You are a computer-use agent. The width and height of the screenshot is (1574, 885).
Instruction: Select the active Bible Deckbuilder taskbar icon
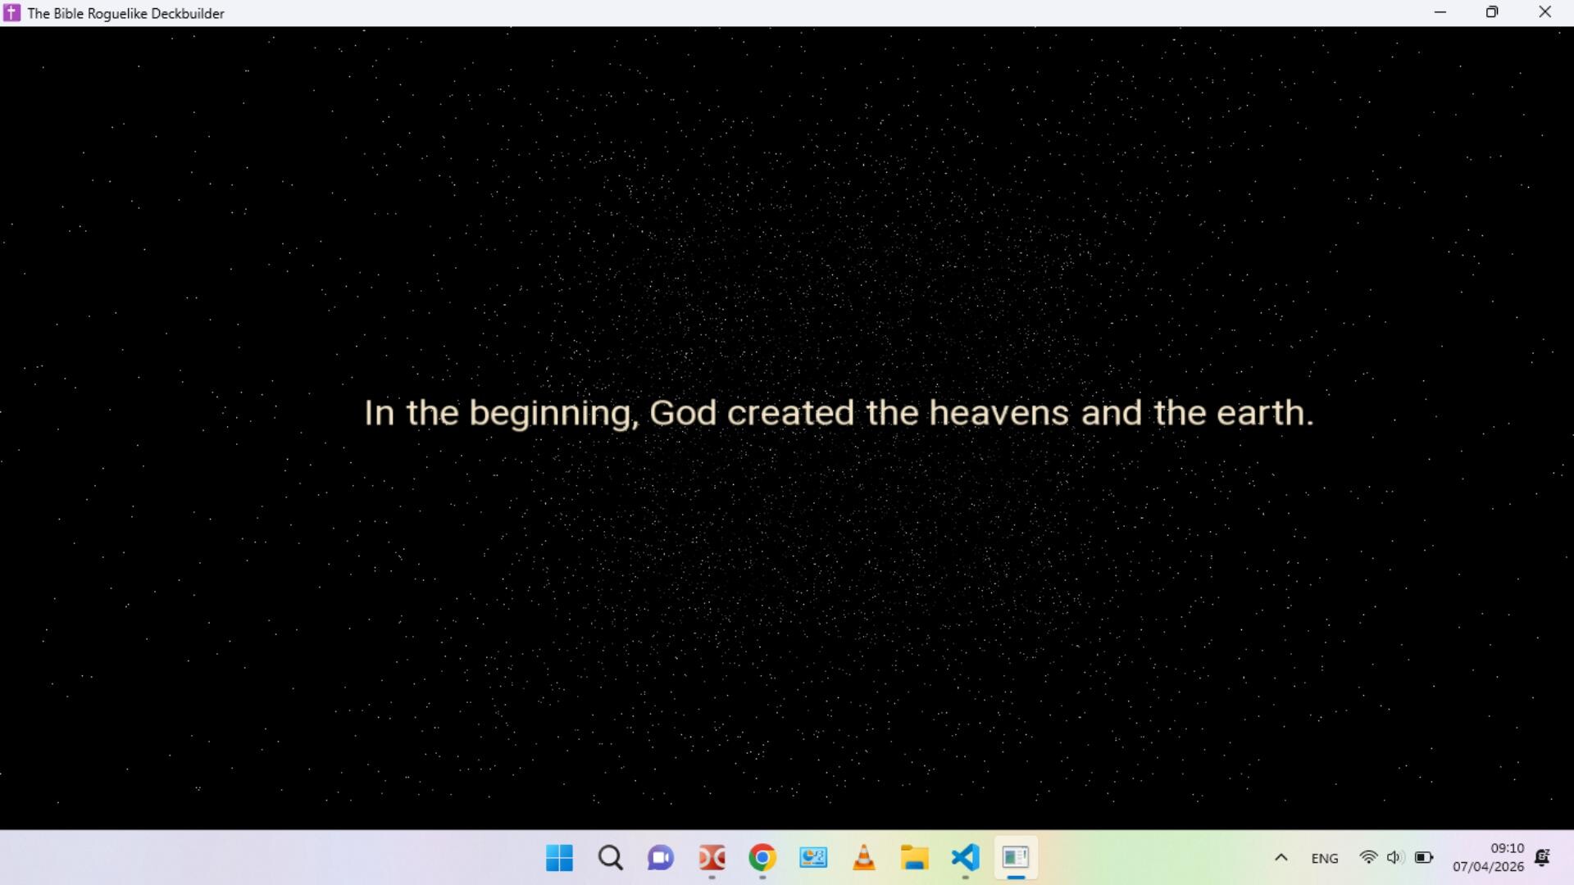point(1016,858)
